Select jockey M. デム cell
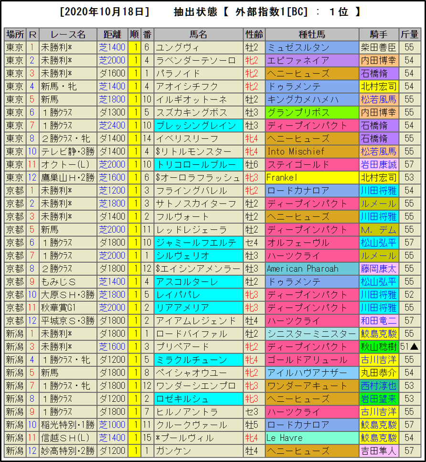The image size is (426, 462). (378, 230)
